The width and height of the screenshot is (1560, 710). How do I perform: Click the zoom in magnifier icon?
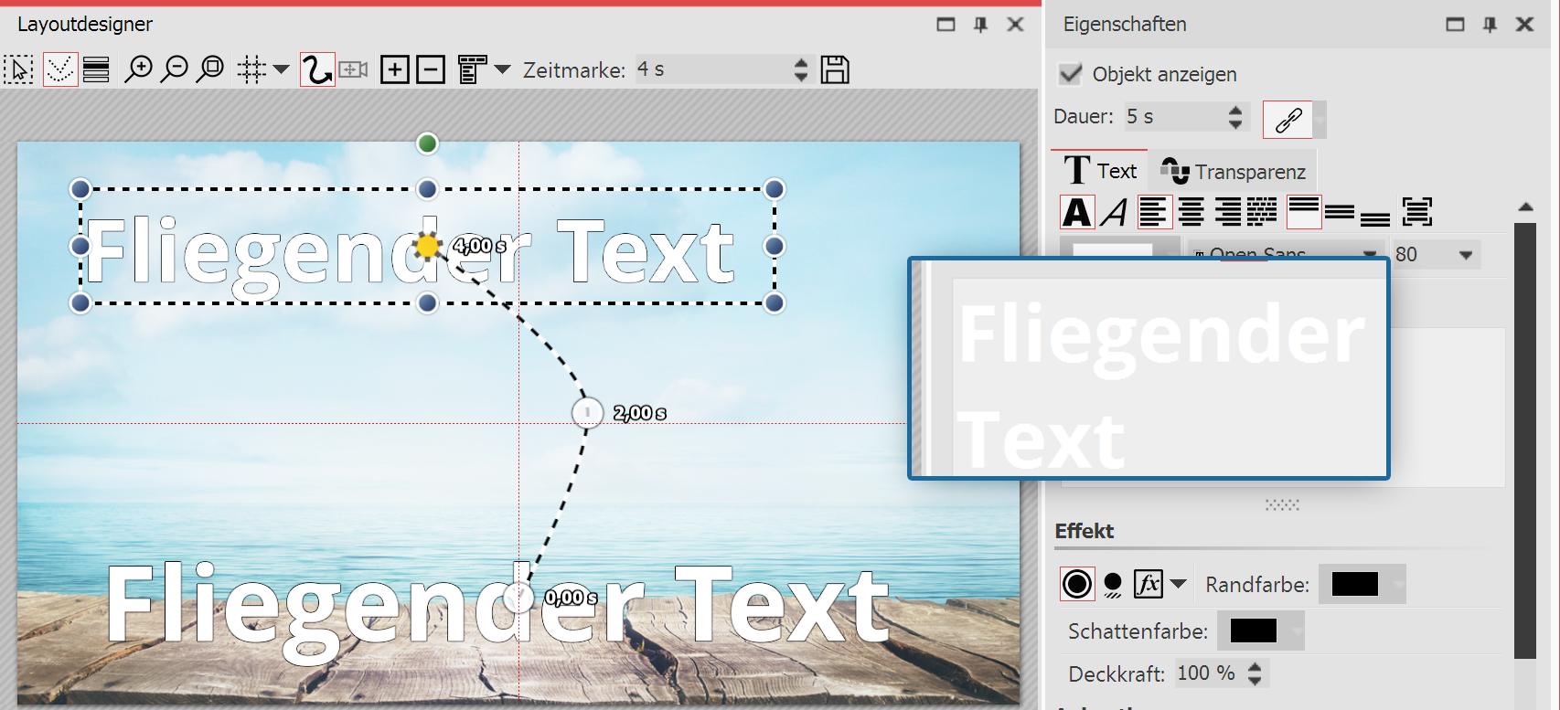(x=138, y=69)
